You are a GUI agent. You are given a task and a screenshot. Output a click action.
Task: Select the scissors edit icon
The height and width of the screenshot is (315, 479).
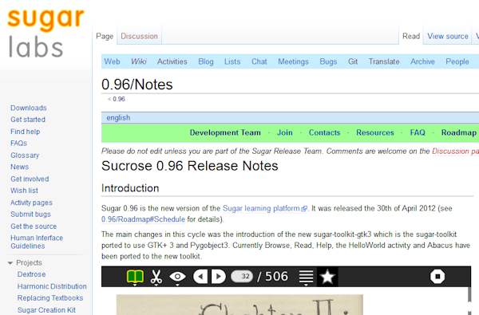click(156, 277)
